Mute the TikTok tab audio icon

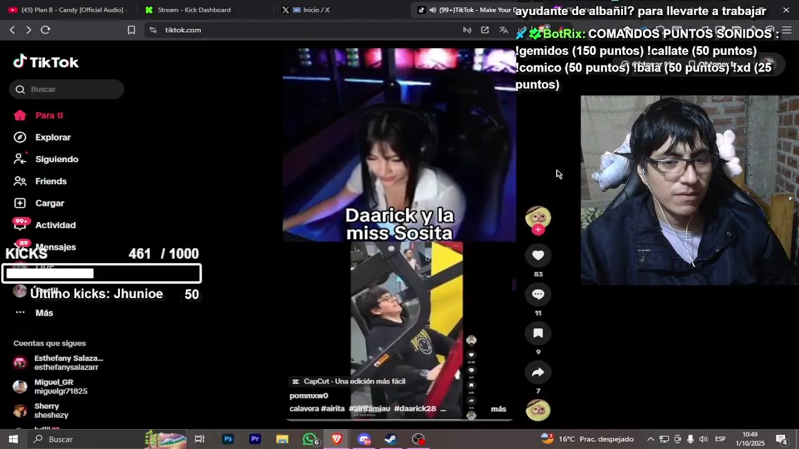431,10
